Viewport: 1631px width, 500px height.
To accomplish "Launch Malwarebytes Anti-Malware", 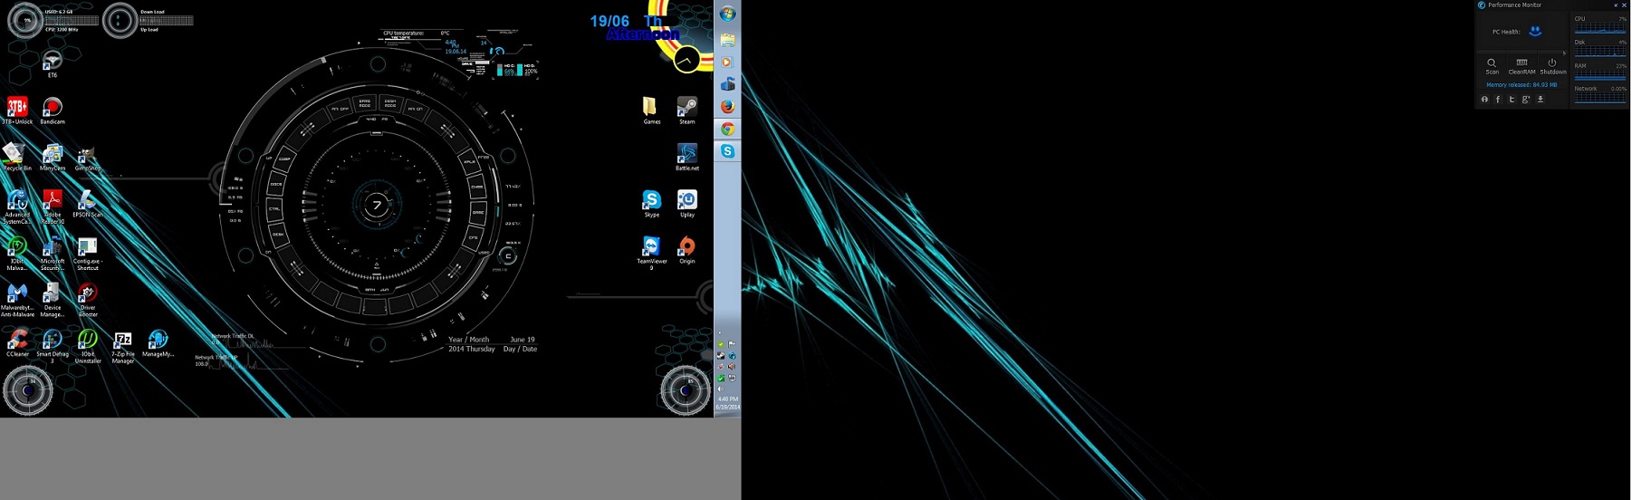I will 17,300.
